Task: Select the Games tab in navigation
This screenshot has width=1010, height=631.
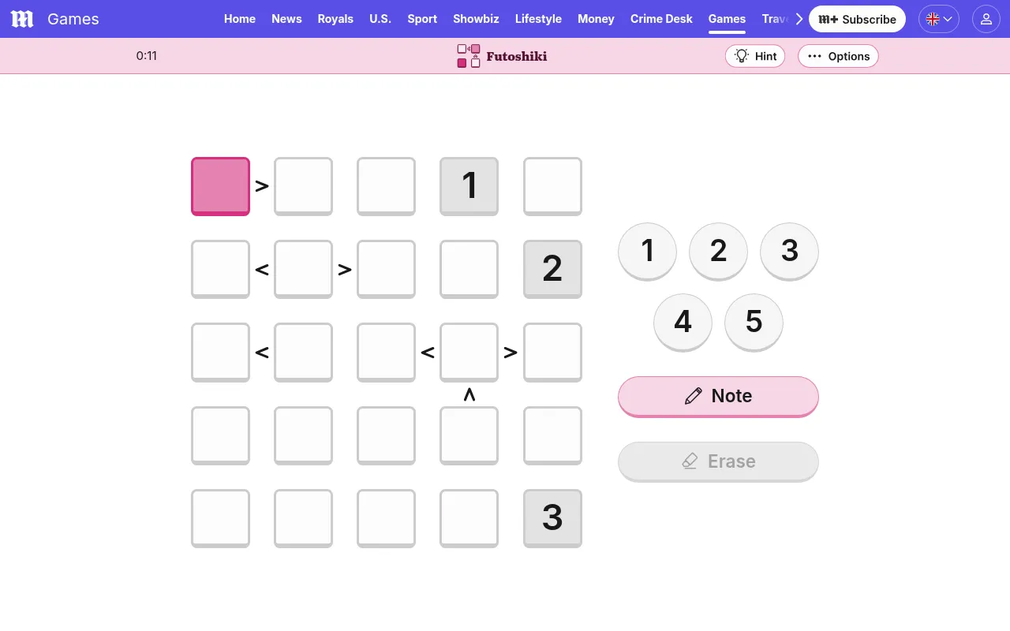Action: click(727, 19)
